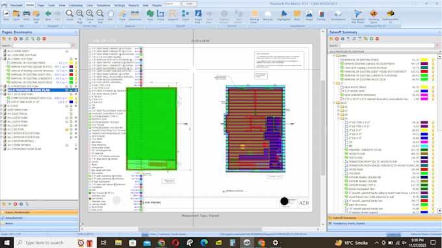Open the Scale tool dropdown

click(x=122, y=21)
